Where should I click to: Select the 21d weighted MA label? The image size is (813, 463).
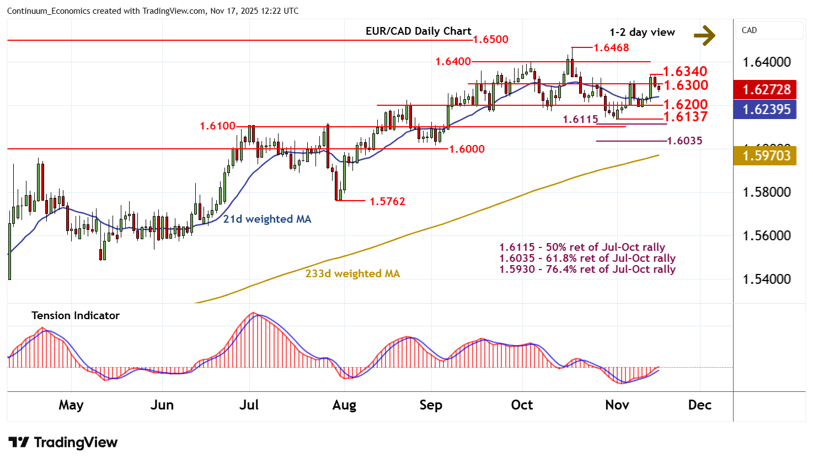click(267, 219)
